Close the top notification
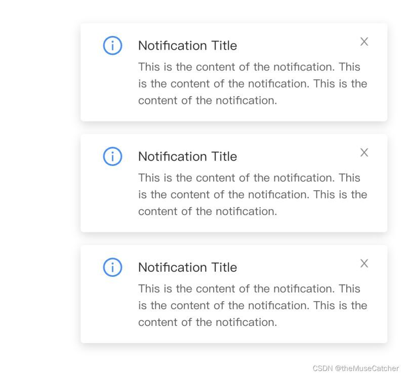This screenshot has height=375, width=405. (364, 42)
